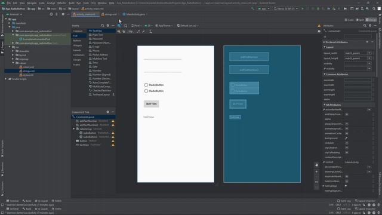Switch to Design view mode
382x215 pixels.
(371, 20)
